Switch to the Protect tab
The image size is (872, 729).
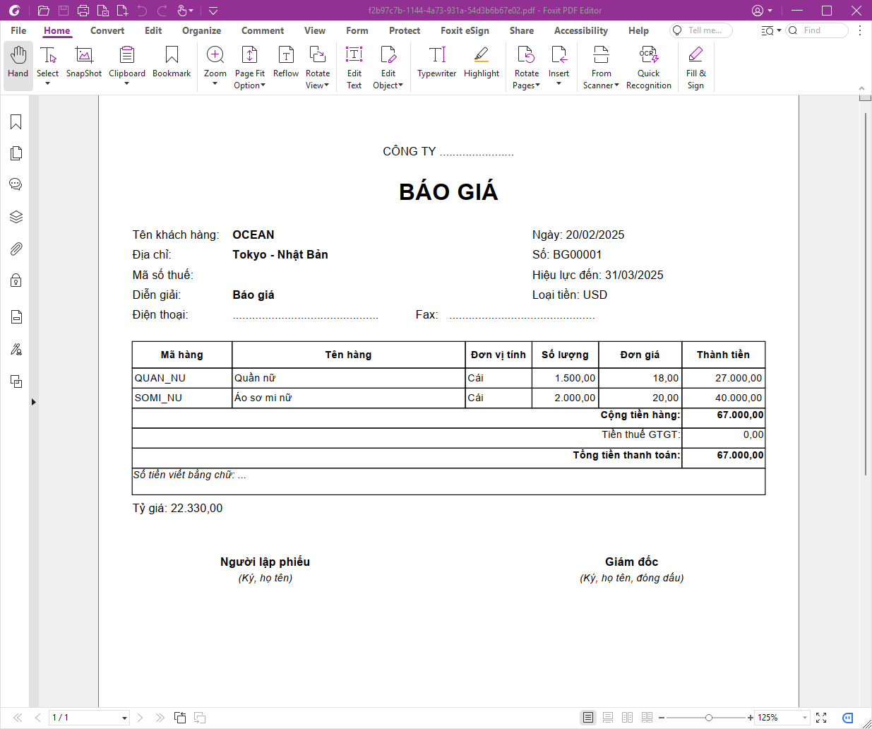[405, 30]
